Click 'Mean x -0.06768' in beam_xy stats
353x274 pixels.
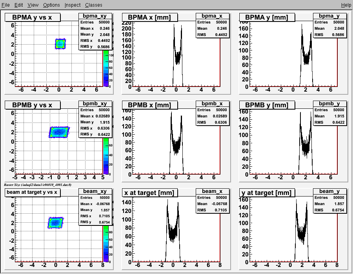click(x=95, y=204)
